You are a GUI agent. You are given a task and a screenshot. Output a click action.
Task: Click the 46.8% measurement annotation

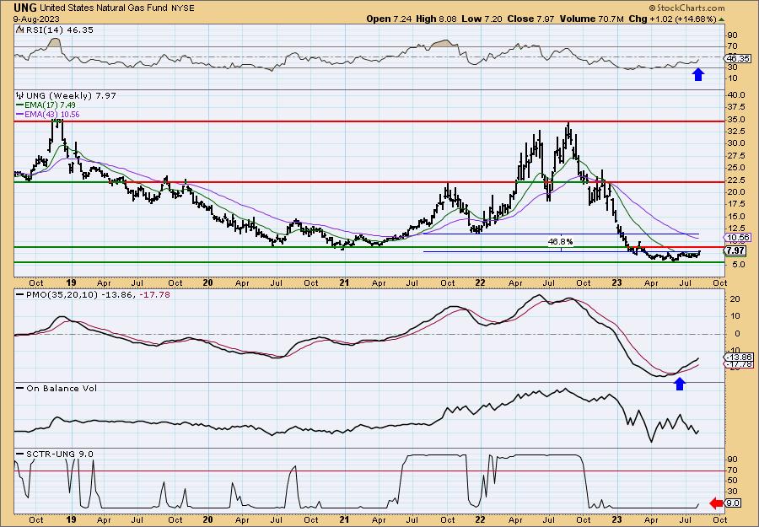pyautogui.click(x=561, y=241)
